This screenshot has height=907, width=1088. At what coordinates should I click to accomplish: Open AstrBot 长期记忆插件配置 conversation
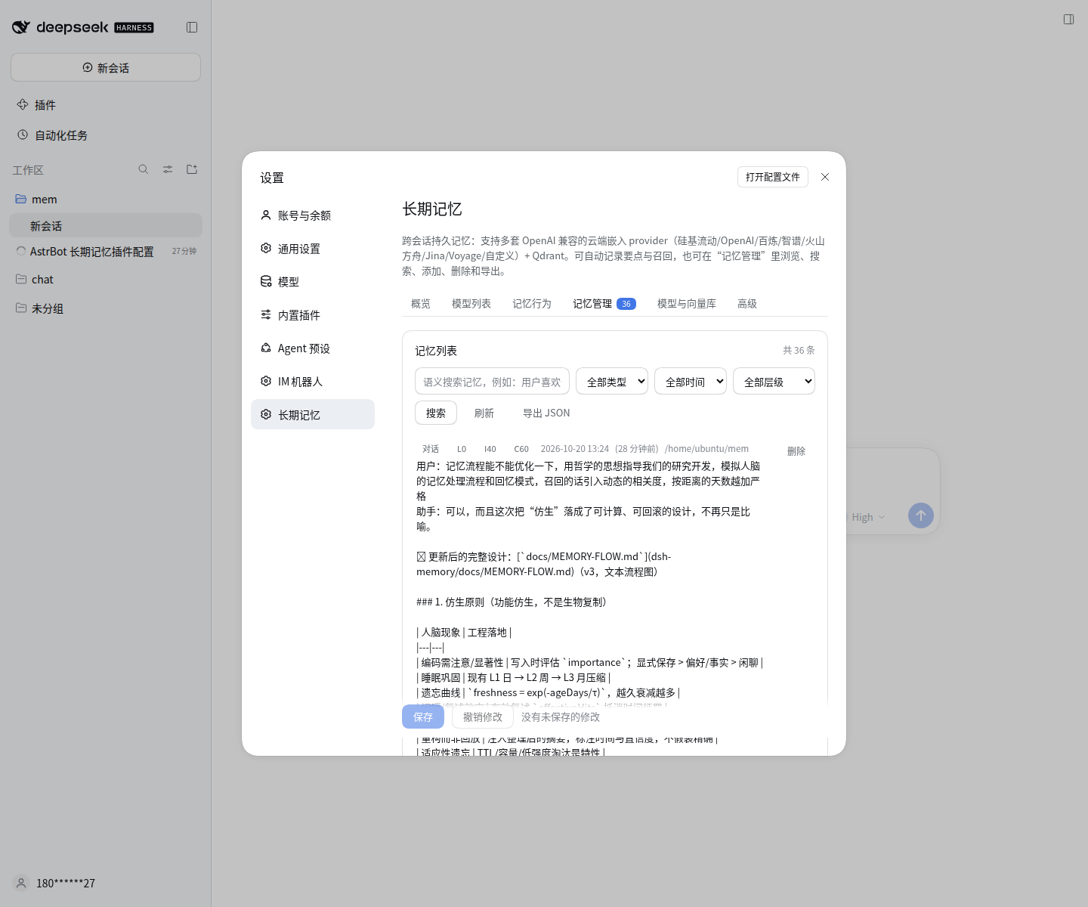(x=106, y=251)
